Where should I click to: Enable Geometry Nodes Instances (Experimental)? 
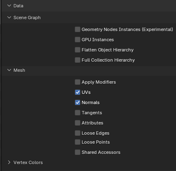coord(78,29)
